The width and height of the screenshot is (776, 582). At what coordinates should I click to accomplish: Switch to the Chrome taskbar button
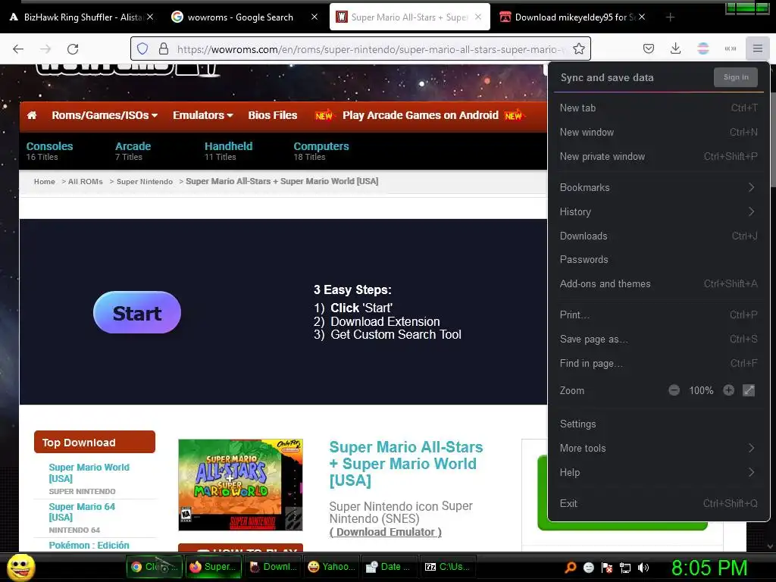click(155, 567)
